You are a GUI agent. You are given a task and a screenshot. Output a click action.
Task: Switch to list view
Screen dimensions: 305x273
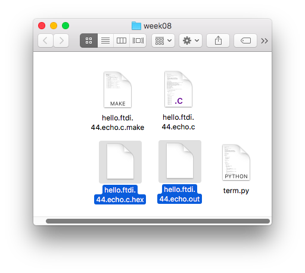(x=105, y=41)
